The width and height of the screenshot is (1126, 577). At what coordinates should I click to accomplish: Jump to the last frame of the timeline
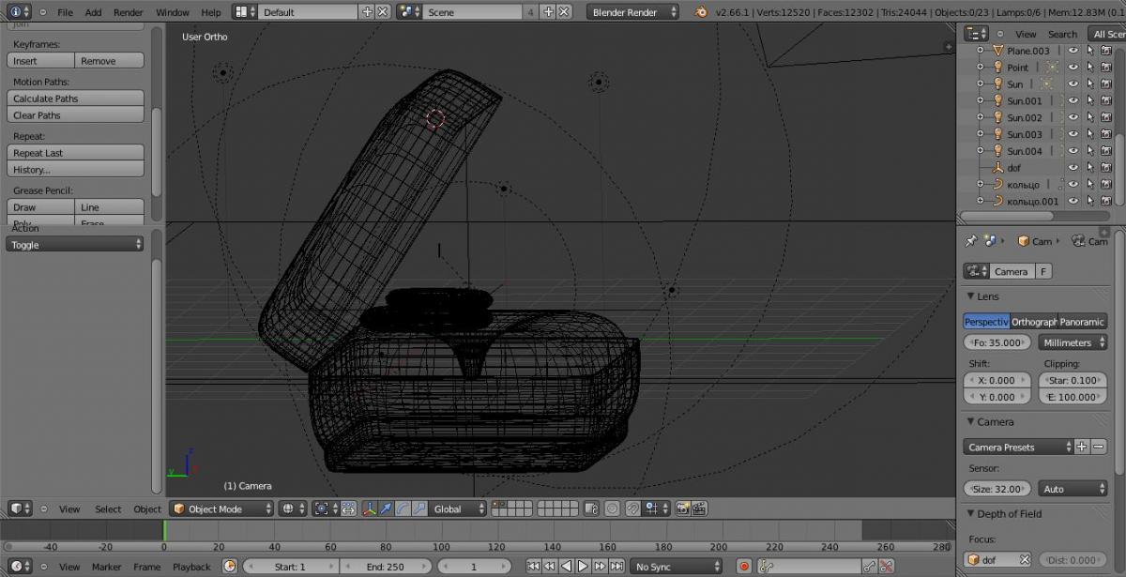(616, 567)
